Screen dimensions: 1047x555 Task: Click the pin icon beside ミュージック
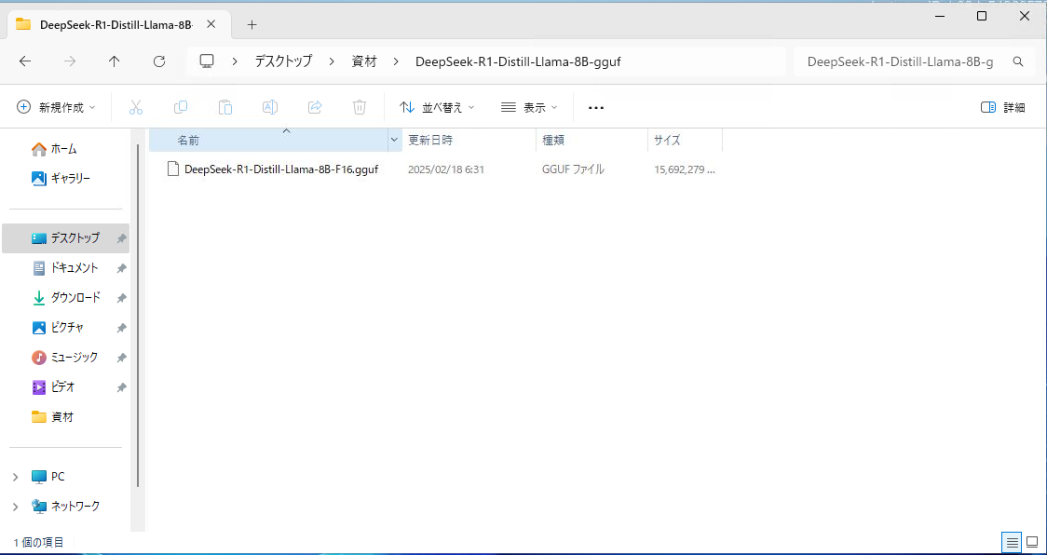tap(121, 358)
